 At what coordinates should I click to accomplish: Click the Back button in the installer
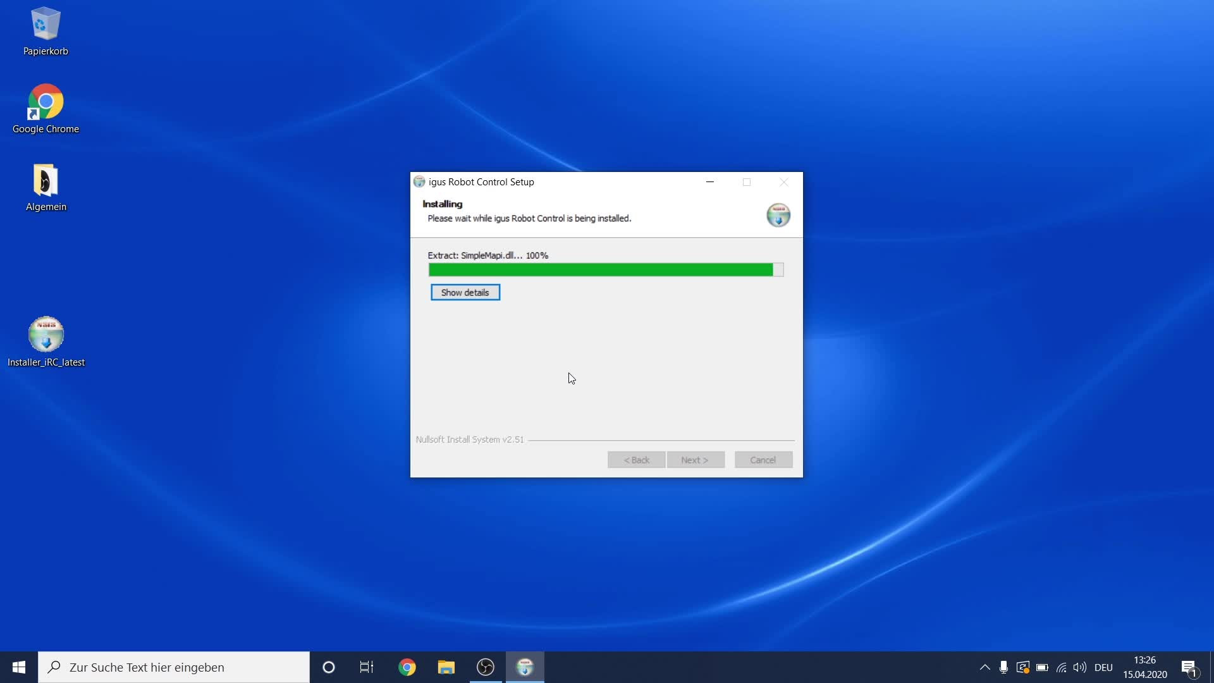click(636, 460)
